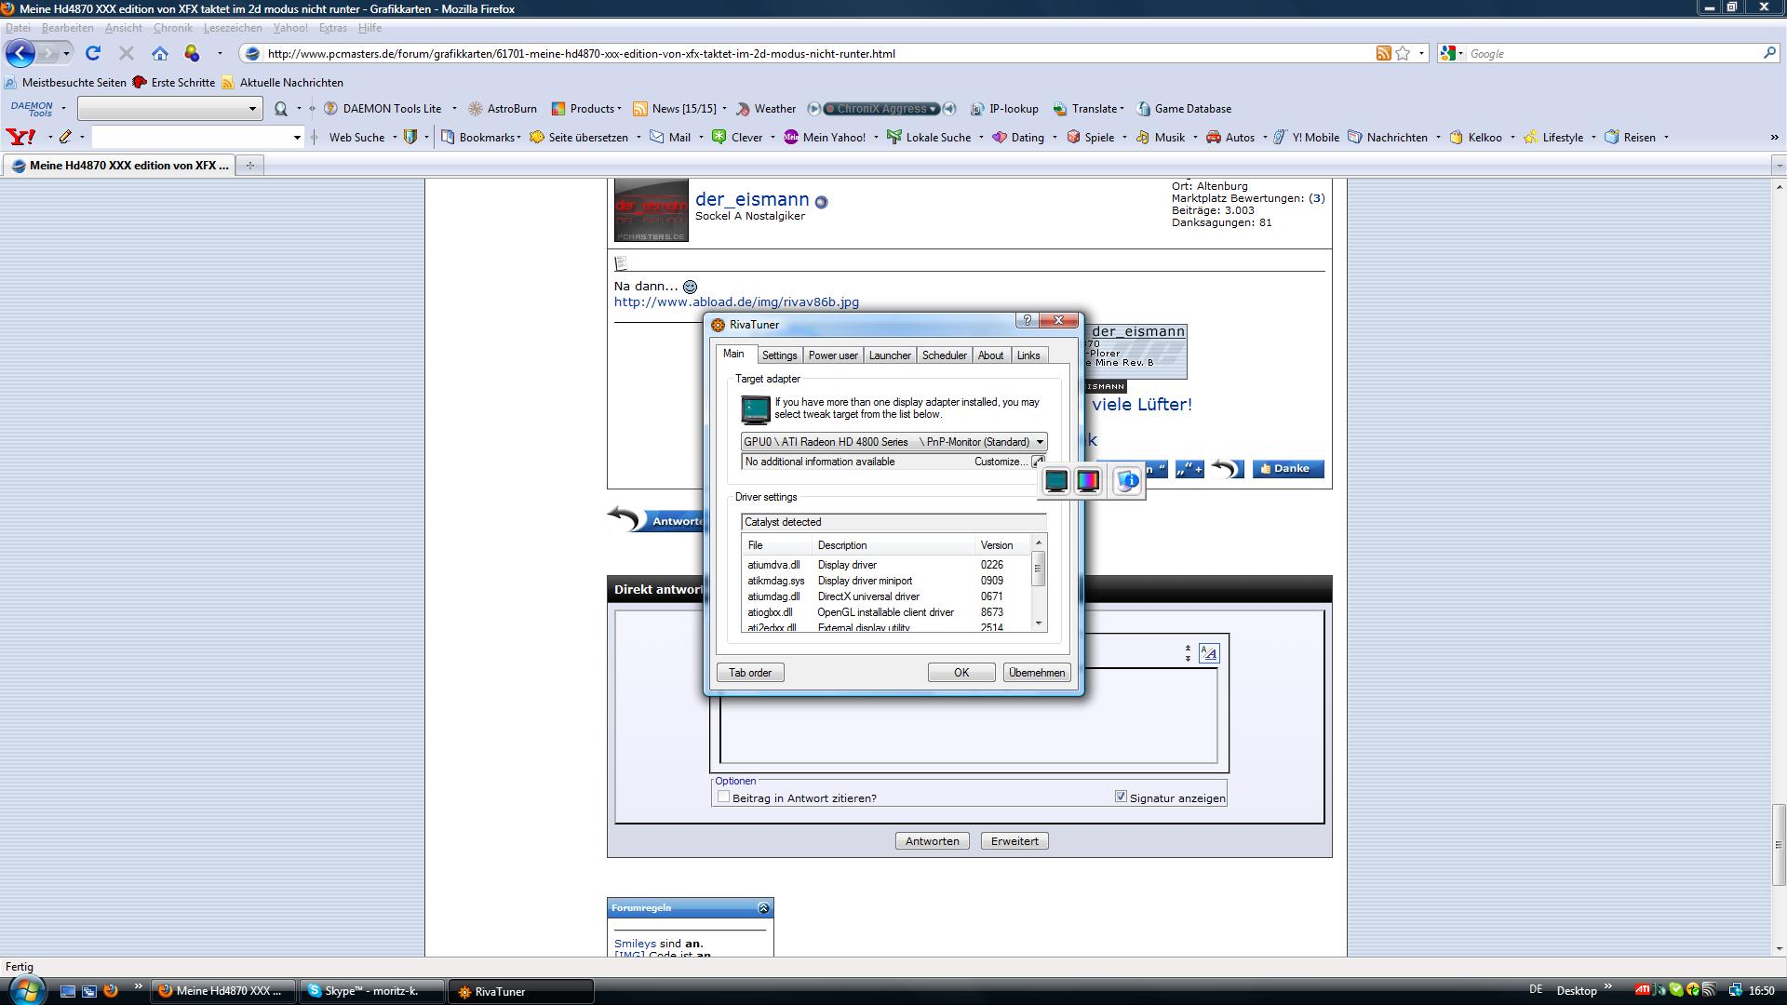The image size is (1787, 1005).
Task: Click the editor font-size switch icon
Action: click(x=1208, y=653)
